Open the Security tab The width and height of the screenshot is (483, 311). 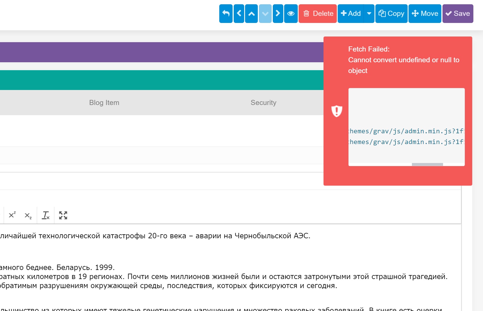tap(263, 102)
